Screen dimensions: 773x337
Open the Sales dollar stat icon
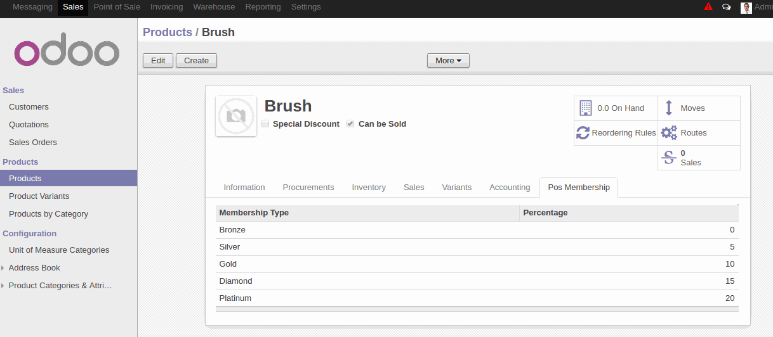pyautogui.click(x=669, y=158)
